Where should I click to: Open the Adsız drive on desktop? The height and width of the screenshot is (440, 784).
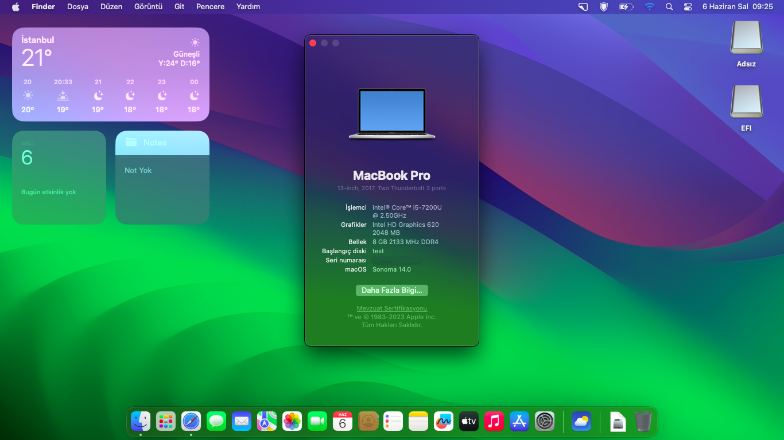(746, 38)
